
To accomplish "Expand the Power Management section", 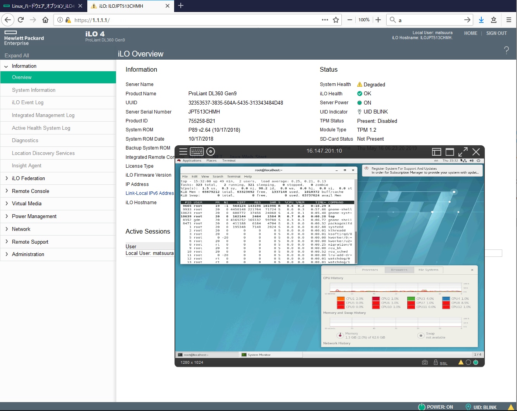I will (x=34, y=217).
